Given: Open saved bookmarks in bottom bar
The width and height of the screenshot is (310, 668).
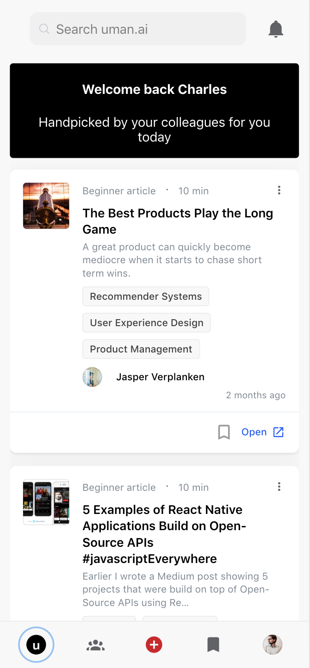Looking at the screenshot, I should tap(213, 644).
